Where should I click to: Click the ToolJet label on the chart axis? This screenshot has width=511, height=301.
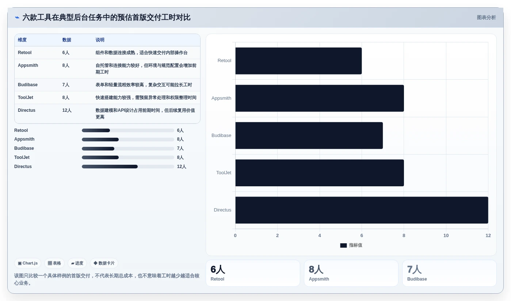coord(224,173)
